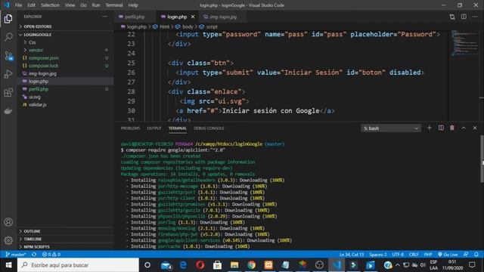The height and width of the screenshot is (272, 484).
Task: Open ui.svg in the explorer
Action: tap(35, 97)
